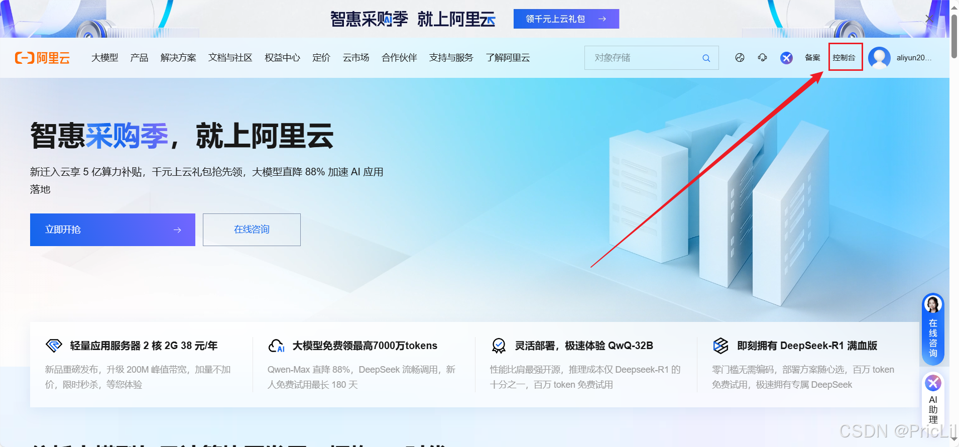This screenshot has height=447, width=959.
Task: Click the 对象存储 search field
Action: 651,58
